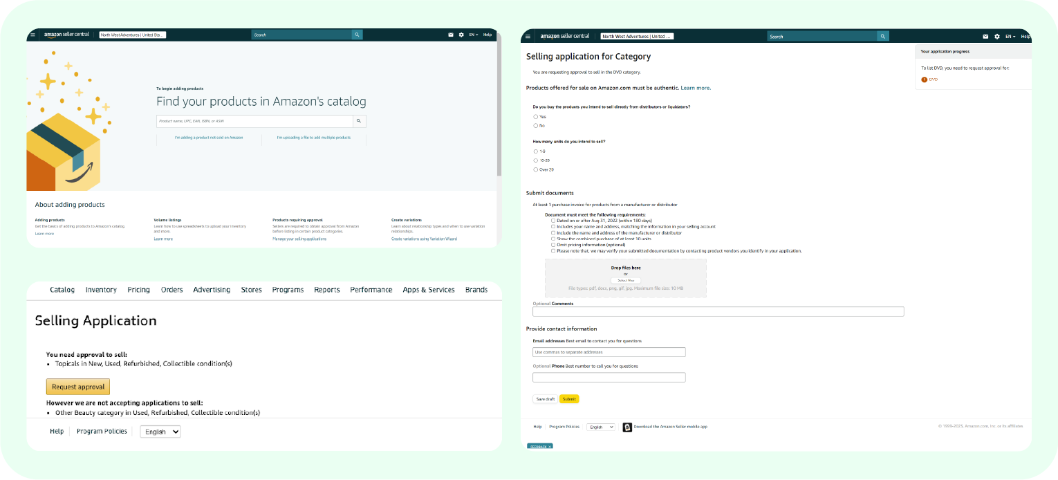Check 'Omit pricing information (optional)' box
The image size is (1058, 480).
pos(553,245)
